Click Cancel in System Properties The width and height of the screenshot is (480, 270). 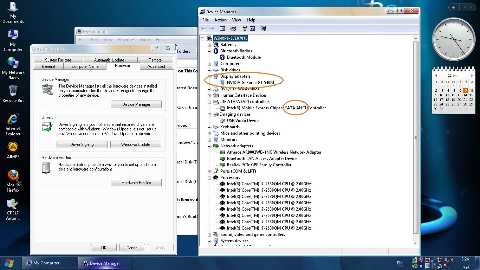(x=132, y=248)
